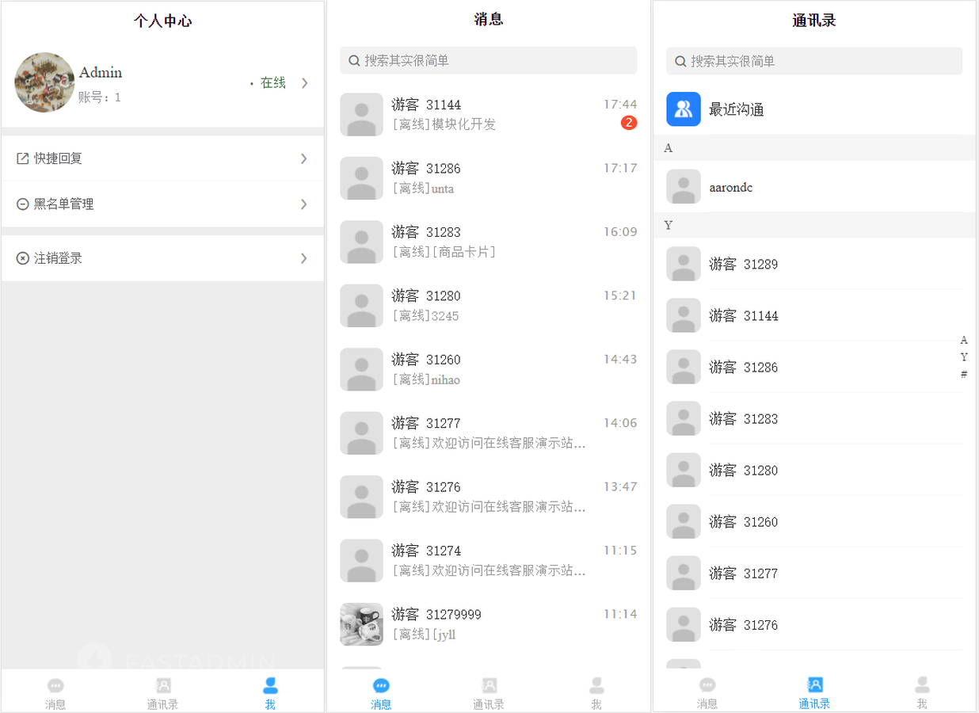
Task: Click the 我 person icon in contacts panel
Action: coord(921,684)
